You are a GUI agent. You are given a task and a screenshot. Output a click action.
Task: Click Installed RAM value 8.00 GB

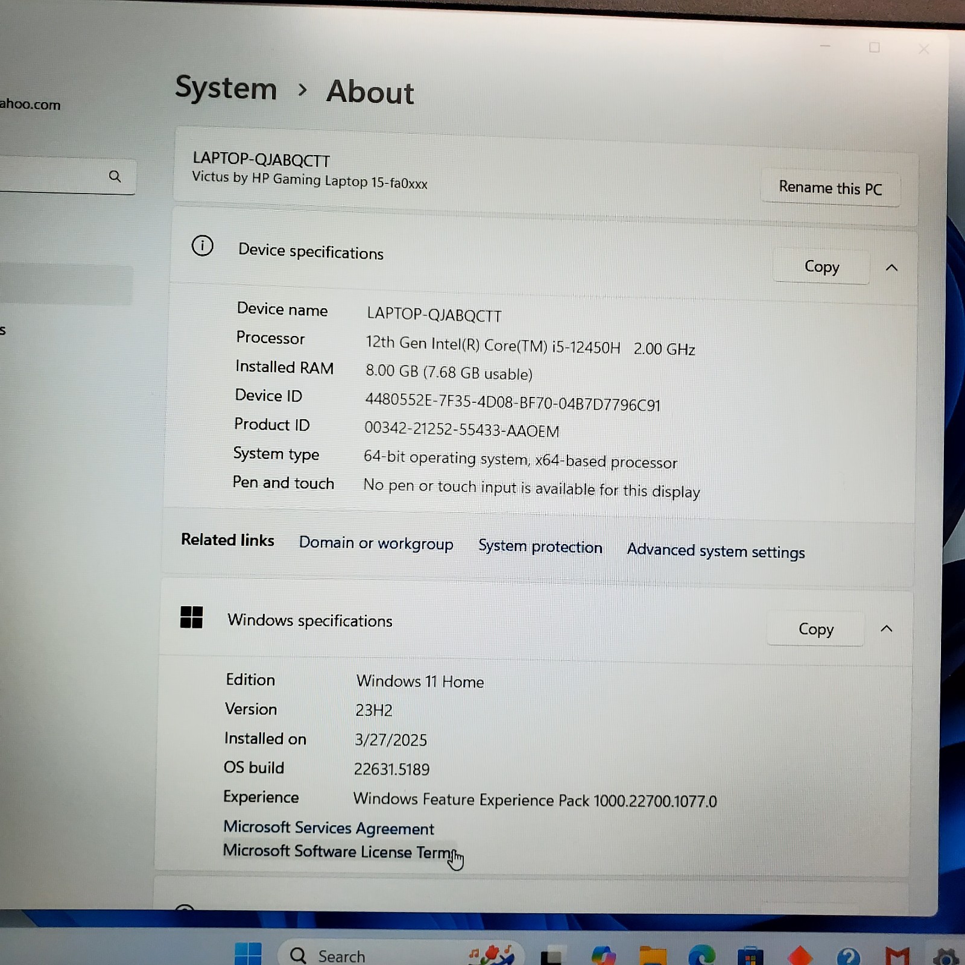click(449, 372)
